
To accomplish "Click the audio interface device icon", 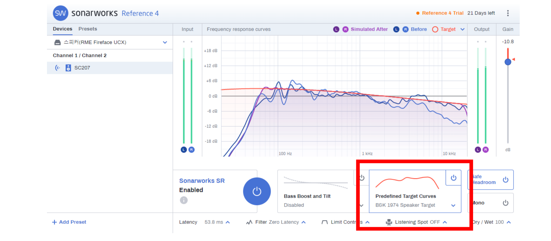I will 58,42.
